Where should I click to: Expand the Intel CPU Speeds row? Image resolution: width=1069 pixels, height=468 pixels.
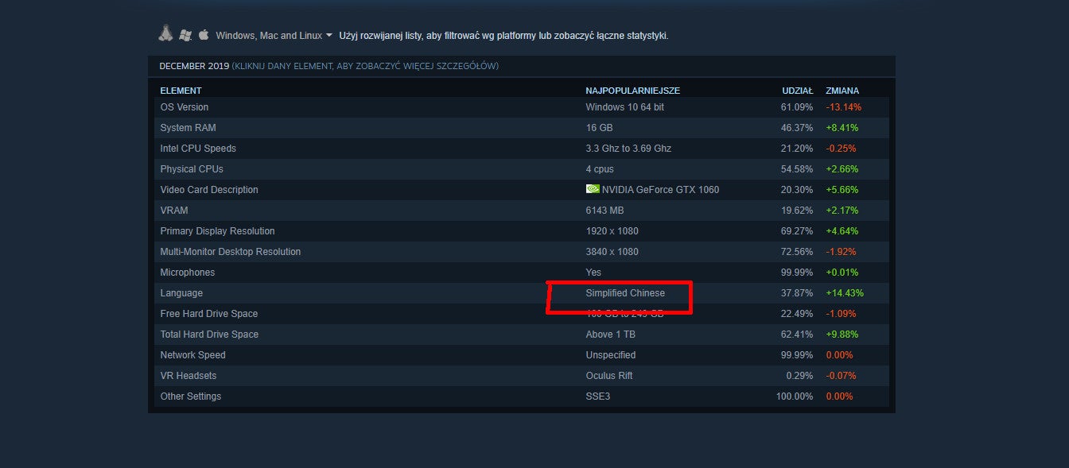click(522, 149)
